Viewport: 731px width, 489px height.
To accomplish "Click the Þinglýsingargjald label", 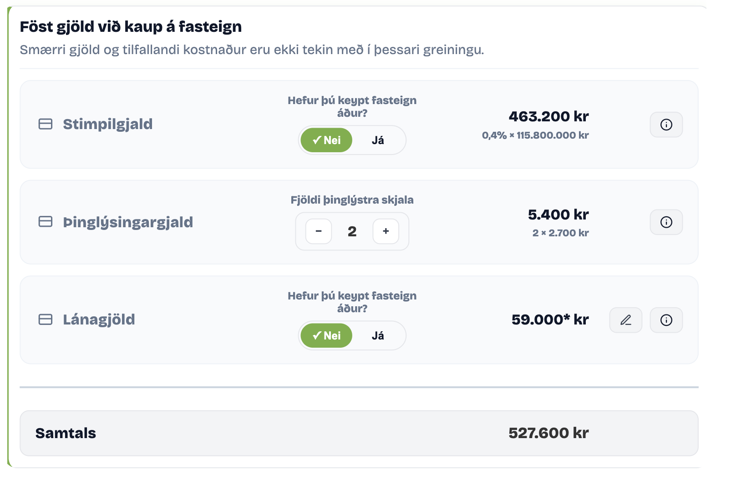I will [128, 222].
